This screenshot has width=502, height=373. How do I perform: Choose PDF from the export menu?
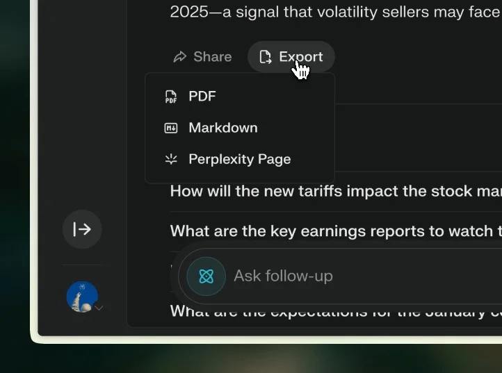(x=202, y=97)
